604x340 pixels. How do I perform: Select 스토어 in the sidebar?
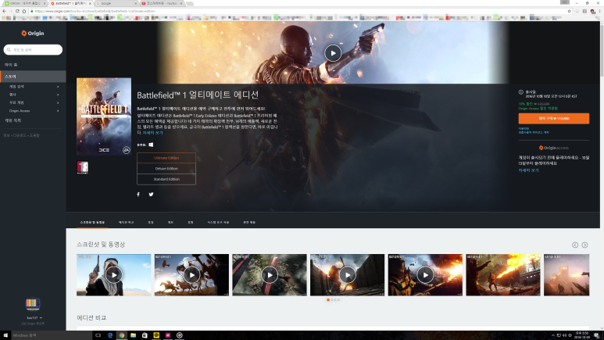33,77
